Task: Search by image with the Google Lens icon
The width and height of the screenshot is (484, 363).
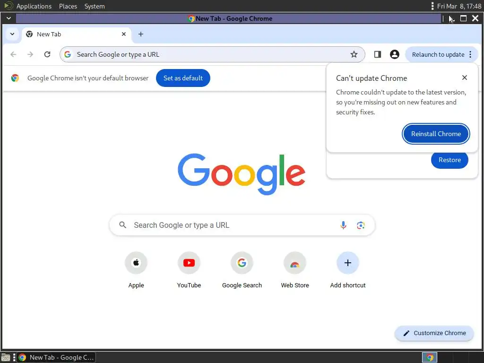Action: (361, 225)
